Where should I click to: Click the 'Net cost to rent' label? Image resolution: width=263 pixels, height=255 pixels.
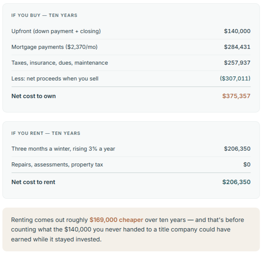[33, 182]
